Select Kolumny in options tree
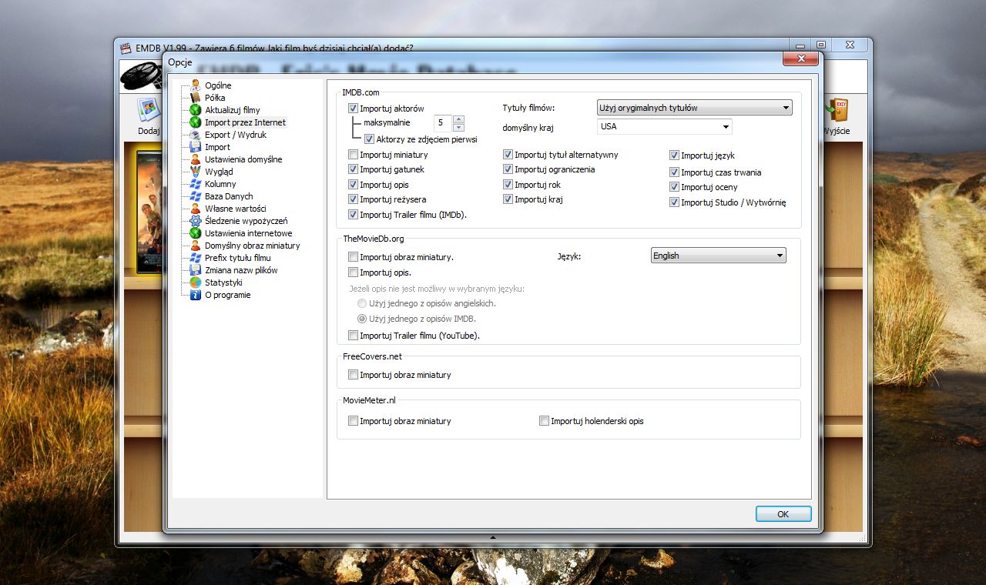This screenshot has height=585, width=986. point(220,184)
